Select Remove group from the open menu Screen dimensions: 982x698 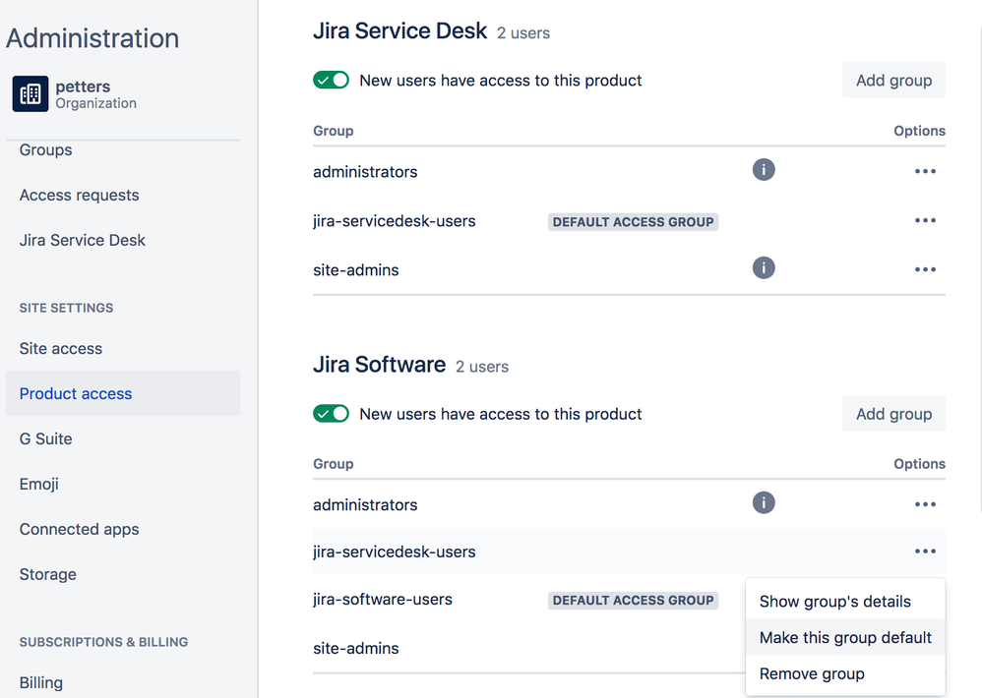point(811,673)
